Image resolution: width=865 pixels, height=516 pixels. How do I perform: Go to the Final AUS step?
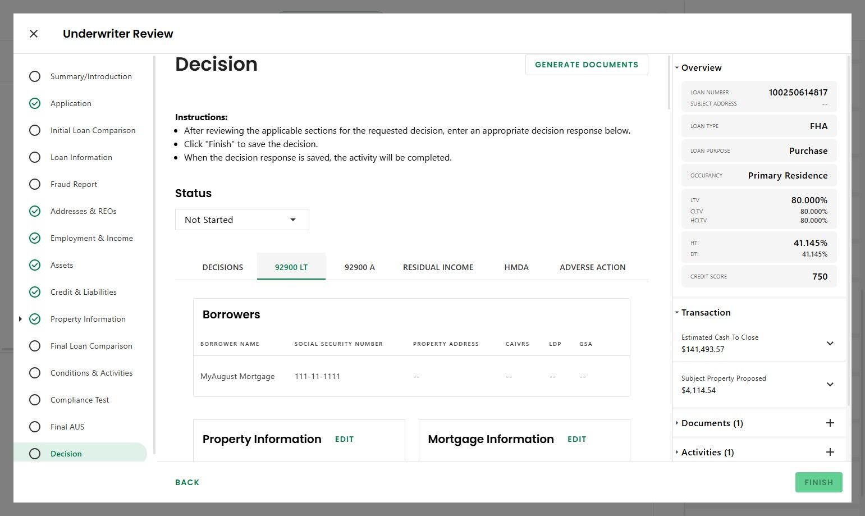point(67,427)
